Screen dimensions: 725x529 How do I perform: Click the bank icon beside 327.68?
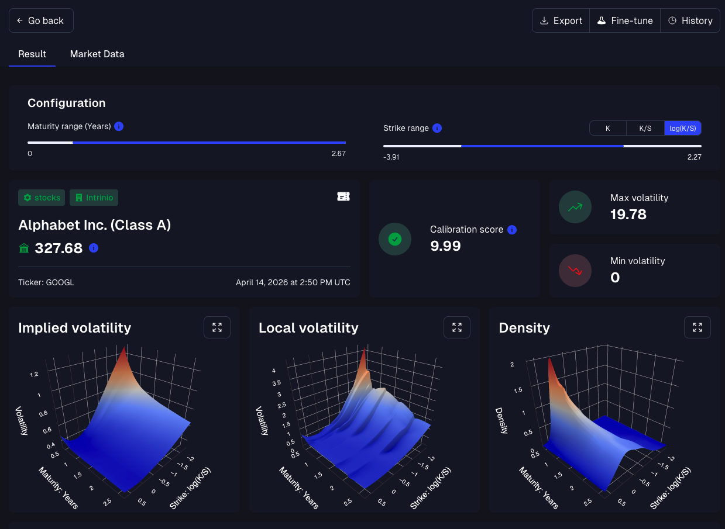[x=24, y=248]
